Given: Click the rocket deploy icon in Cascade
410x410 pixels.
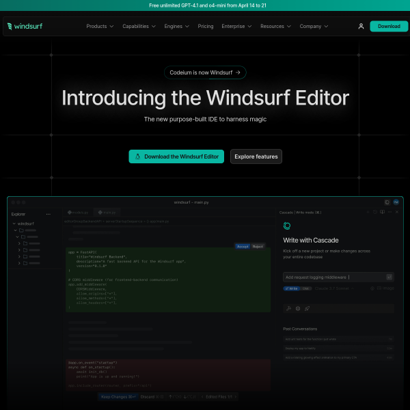Looking at the screenshot, I should 307,309.
